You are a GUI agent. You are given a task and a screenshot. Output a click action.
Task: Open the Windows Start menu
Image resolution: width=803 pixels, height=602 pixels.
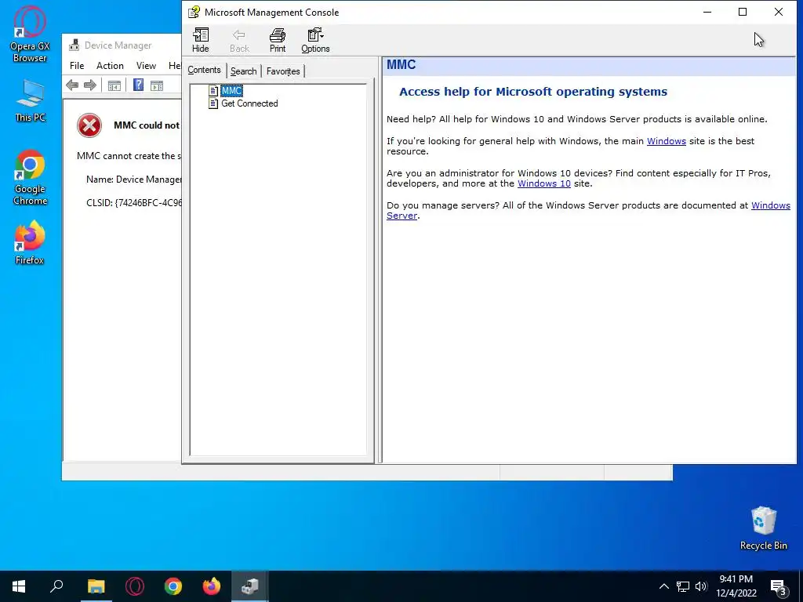(19, 586)
